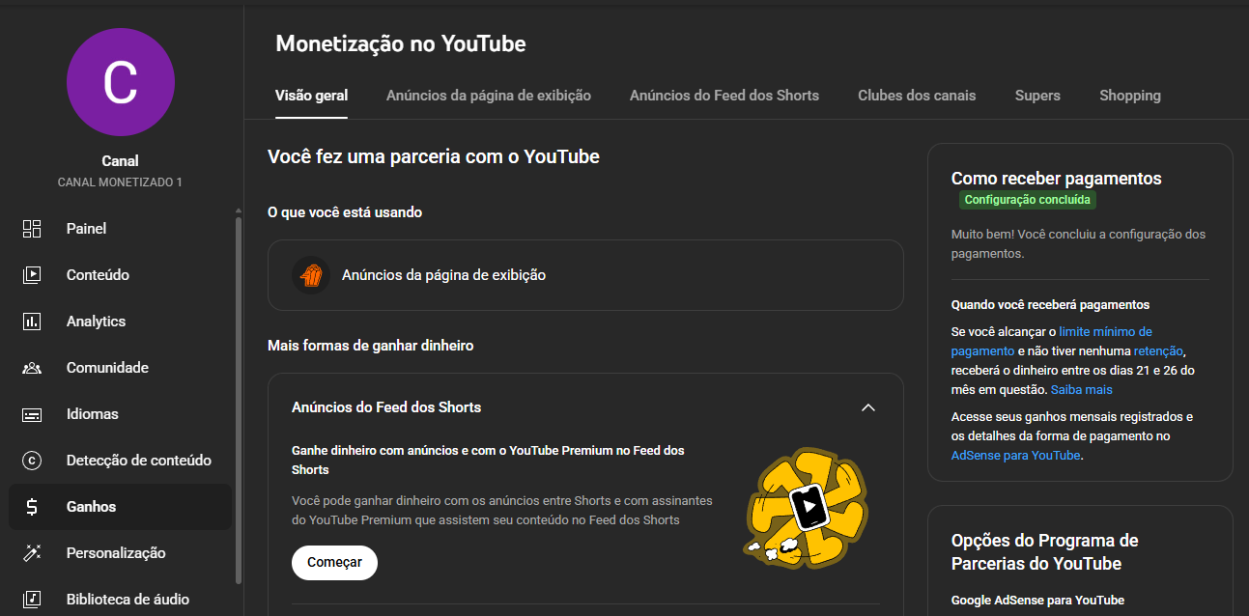This screenshot has width=1249, height=616.
Task: Click the Comunidade people icon
Action: 32,368
